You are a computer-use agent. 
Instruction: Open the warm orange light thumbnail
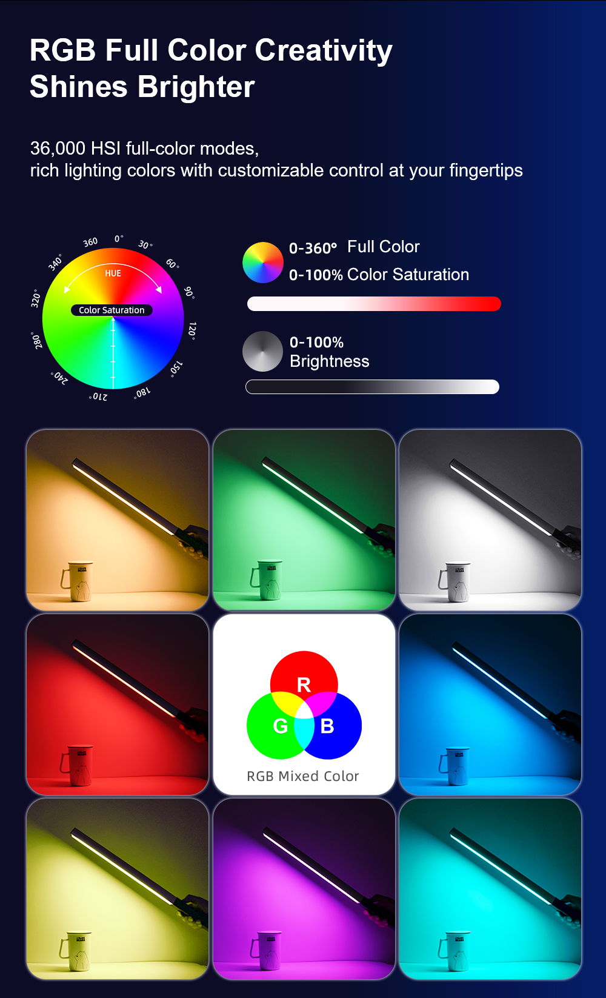point(118,520)
